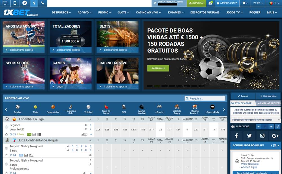
Task: Select the Futebol sport icon
Action: [x=18, y=109]
